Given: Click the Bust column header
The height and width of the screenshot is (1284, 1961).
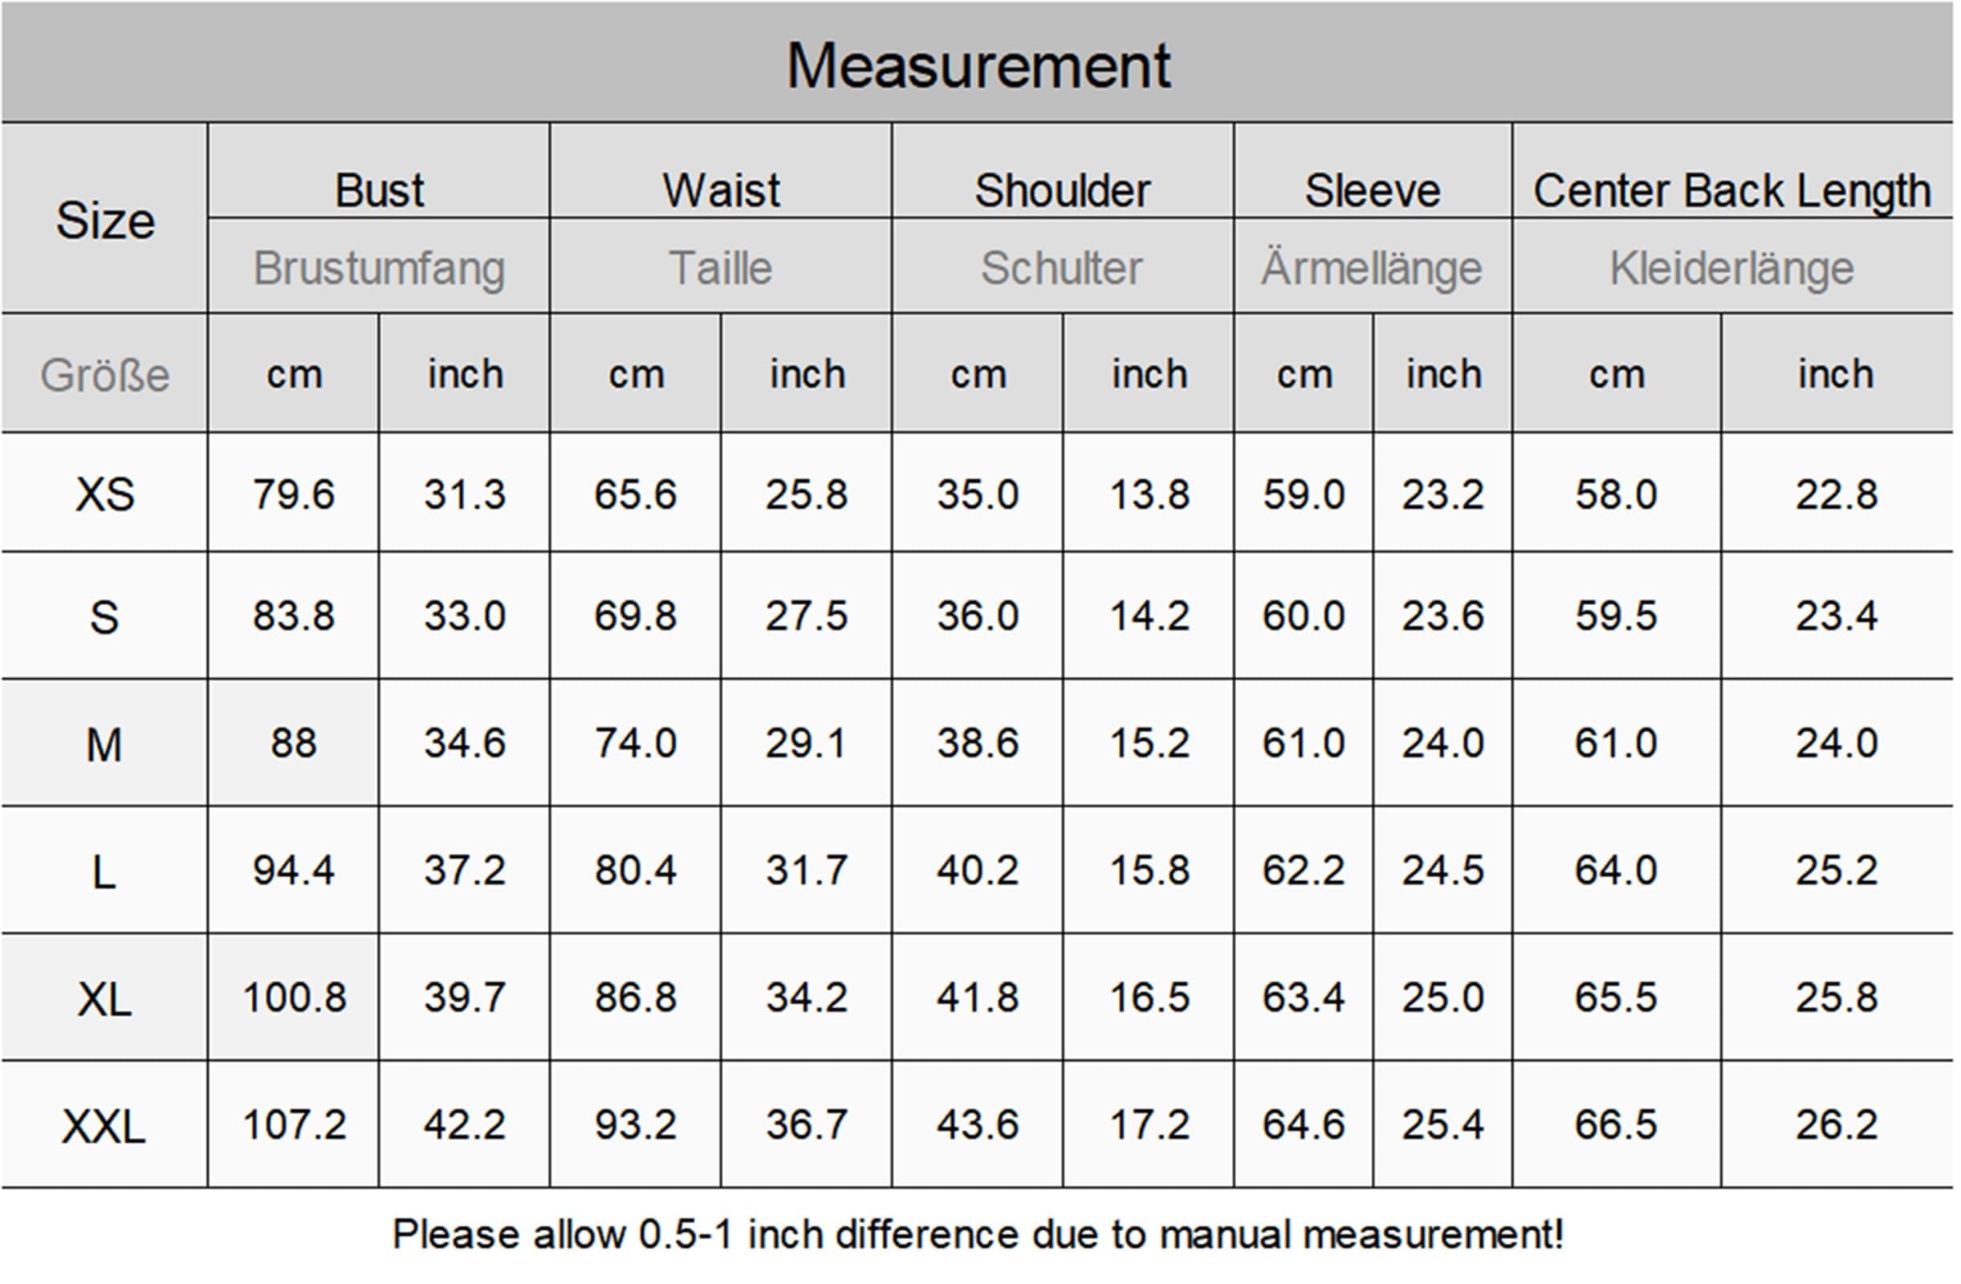Looking at the screenshot, I should point(379,190).
